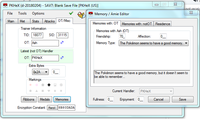Click the memory description text box
This screenshot has width=200, height=119.
coord(142,77)
